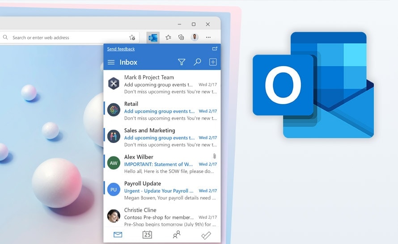Open the Retail group email

pos(162,111)
